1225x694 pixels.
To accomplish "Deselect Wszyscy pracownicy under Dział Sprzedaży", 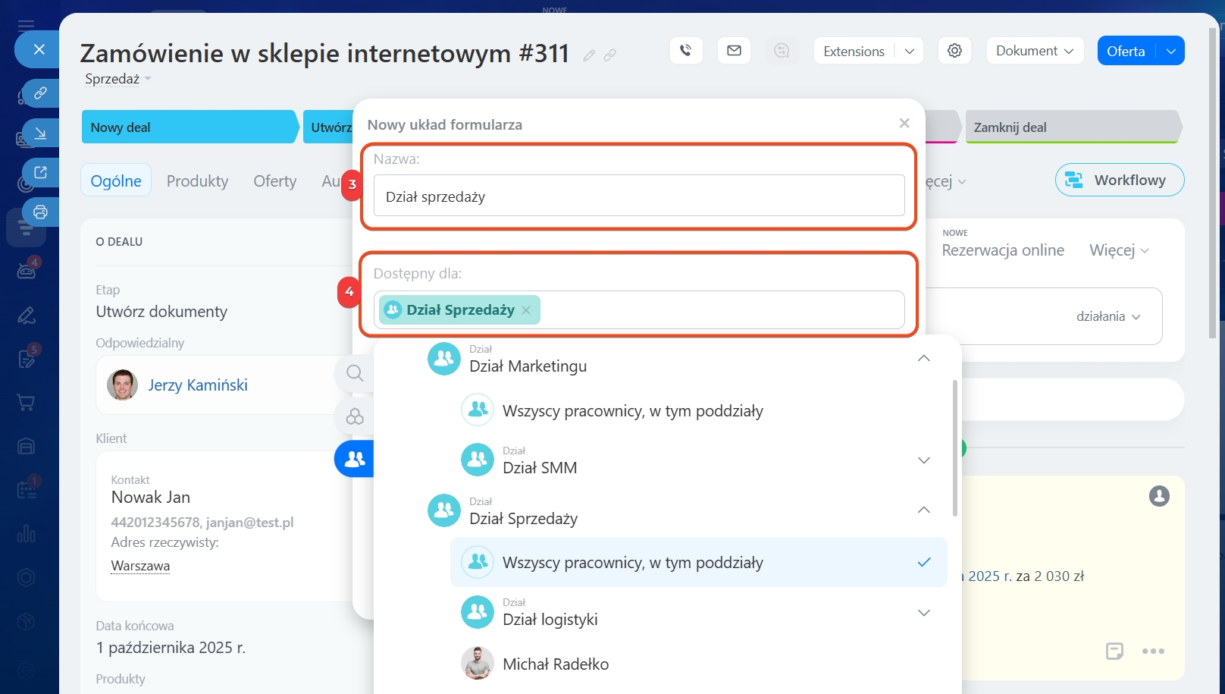I will pyautogui.click(x=698, y=563).
